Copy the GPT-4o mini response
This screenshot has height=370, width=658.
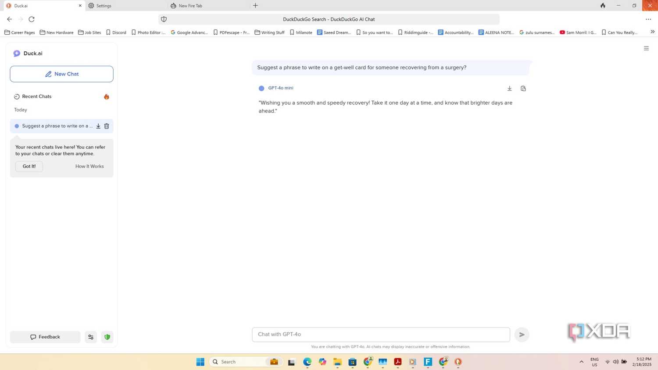(523, 89)
